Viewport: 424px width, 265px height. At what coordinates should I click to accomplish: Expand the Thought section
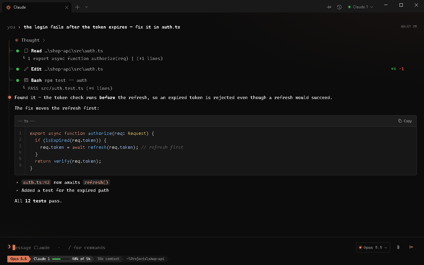[29, 40]
